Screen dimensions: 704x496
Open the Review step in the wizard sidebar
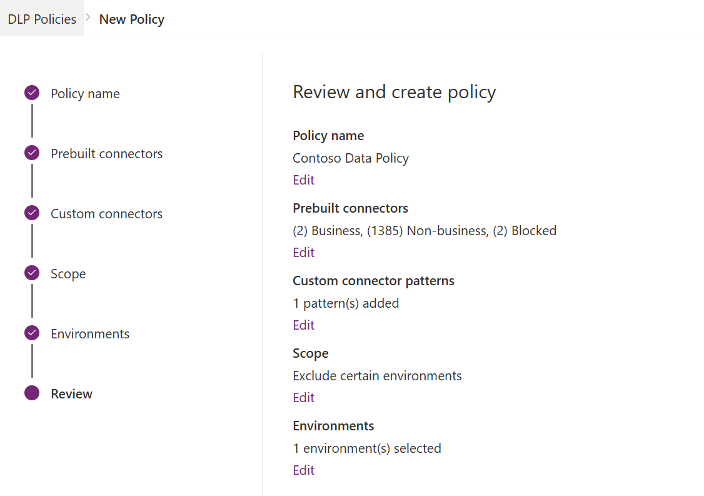tap(71, 393)
